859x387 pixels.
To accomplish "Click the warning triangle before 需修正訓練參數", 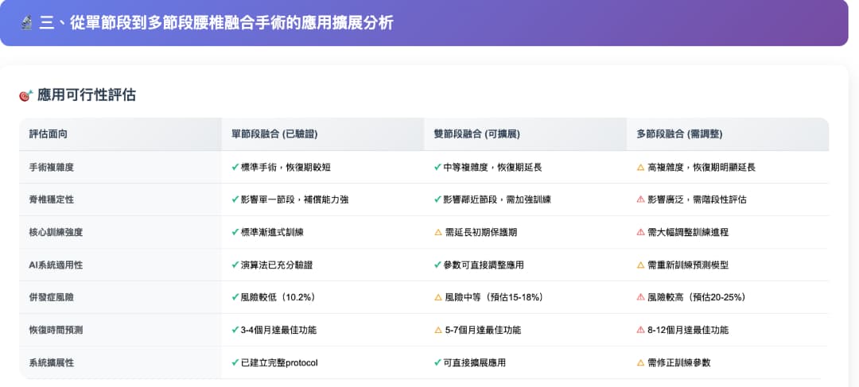I will pos(640,362).
